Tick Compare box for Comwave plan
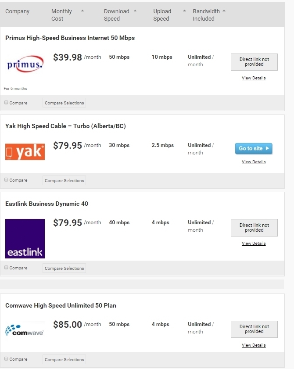 tap(6, 358)
